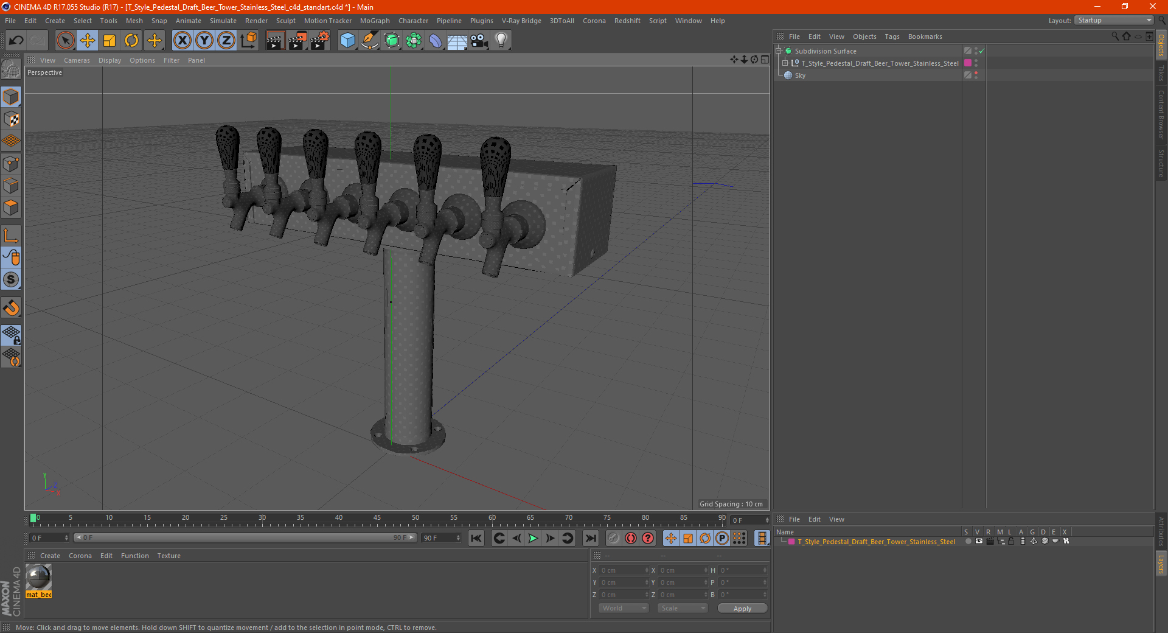
Task: Toggle Z axis lock
Action: pyautogui.click(x=226, y=41)
